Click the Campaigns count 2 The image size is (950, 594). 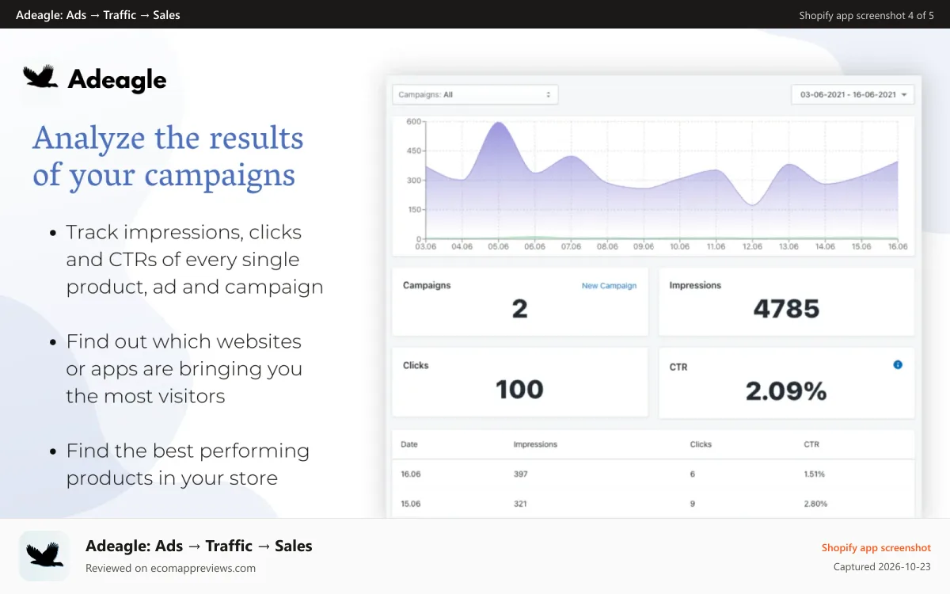[x=519, y=309]
